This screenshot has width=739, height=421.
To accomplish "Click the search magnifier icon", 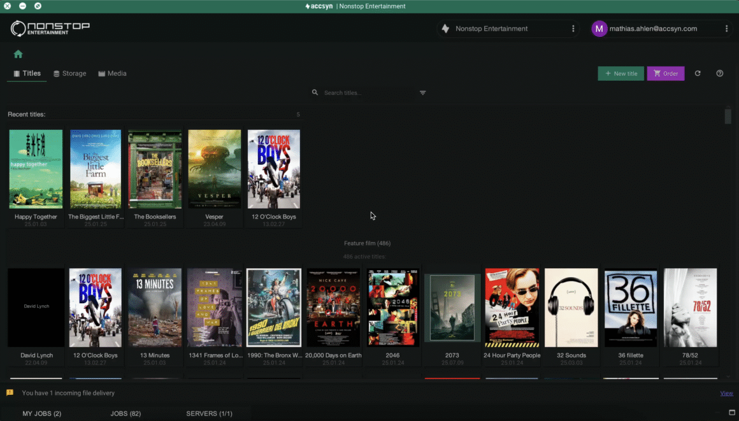I will coord(315,92).
